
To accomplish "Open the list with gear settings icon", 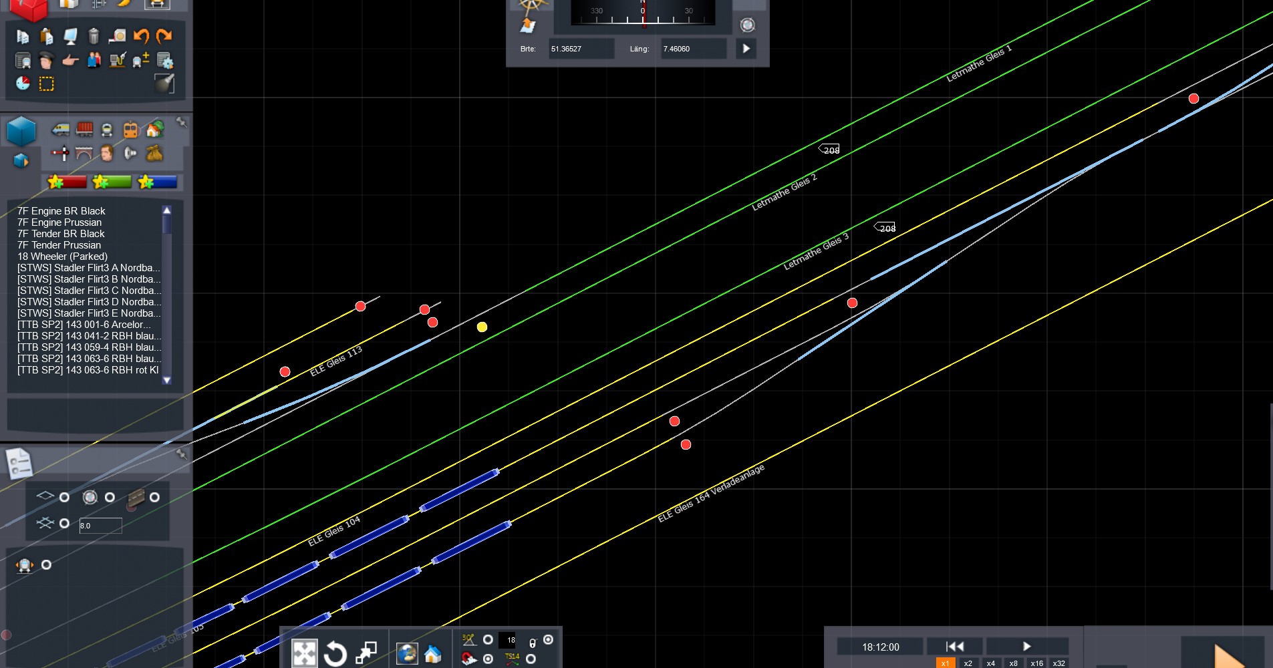I will 164,61.
